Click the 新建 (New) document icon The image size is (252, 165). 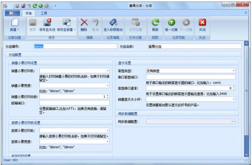[x=15, y=23]
